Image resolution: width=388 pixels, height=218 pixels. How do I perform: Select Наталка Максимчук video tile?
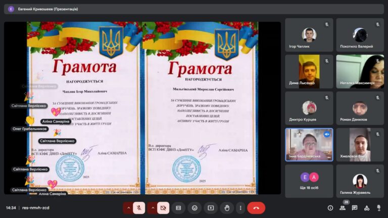[x=360, y=72]
